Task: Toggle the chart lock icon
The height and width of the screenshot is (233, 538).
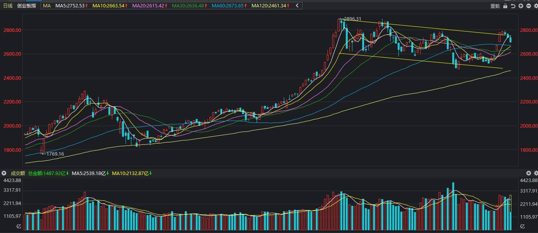Action: click(505, 6)
